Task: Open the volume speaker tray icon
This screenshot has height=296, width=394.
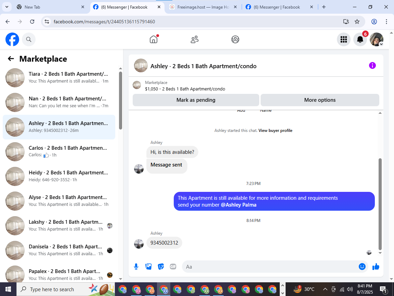Action: [350, 289]
